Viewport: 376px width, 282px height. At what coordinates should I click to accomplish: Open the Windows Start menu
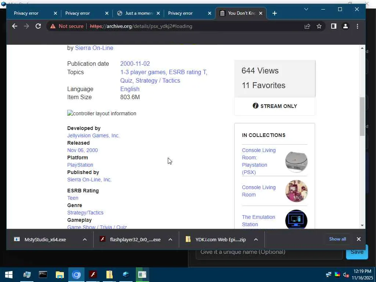(x=9, y=275)
